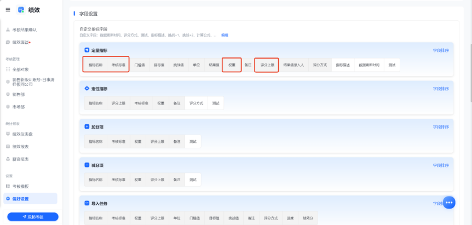Toggle 测试 field in 定性指标

tap(216, 103)
